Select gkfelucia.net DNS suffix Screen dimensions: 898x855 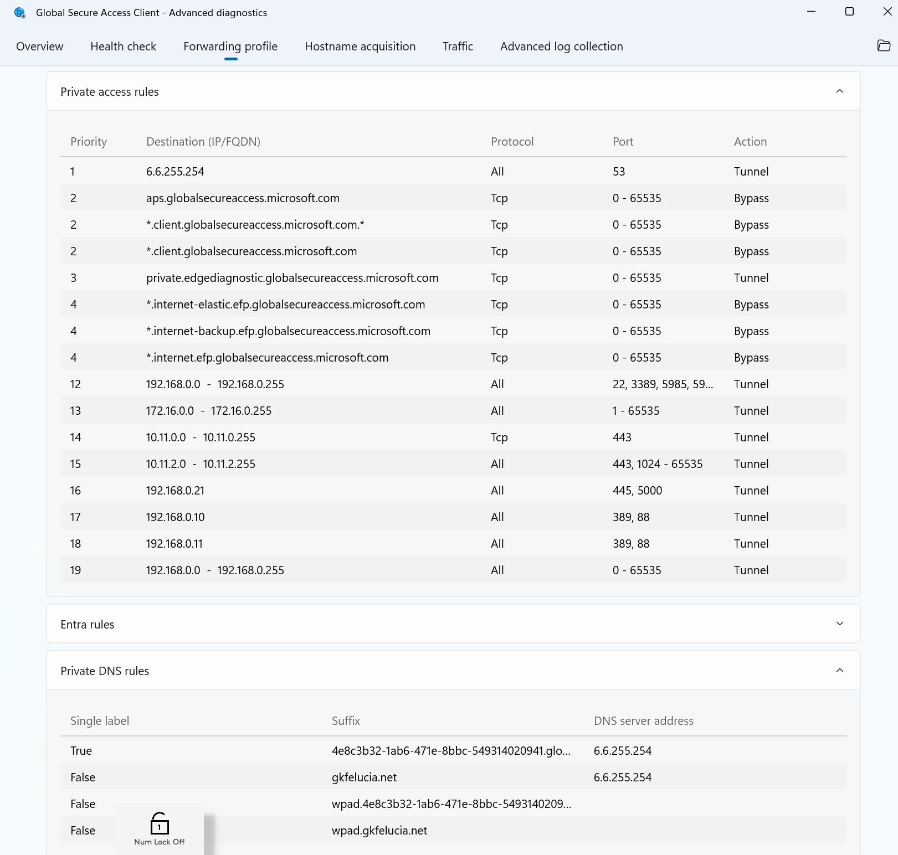[364, 777]
